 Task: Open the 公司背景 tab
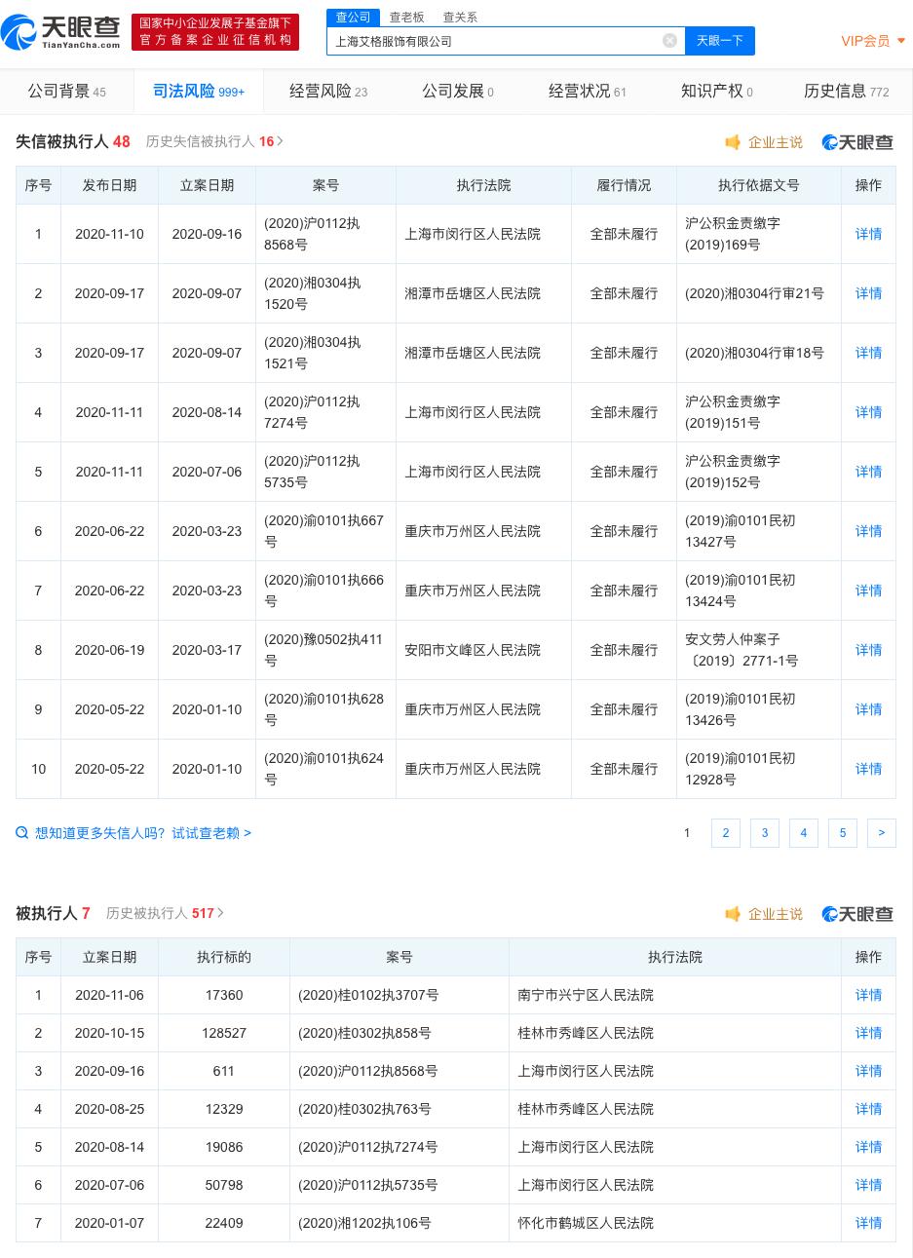[x=66, y=92]
